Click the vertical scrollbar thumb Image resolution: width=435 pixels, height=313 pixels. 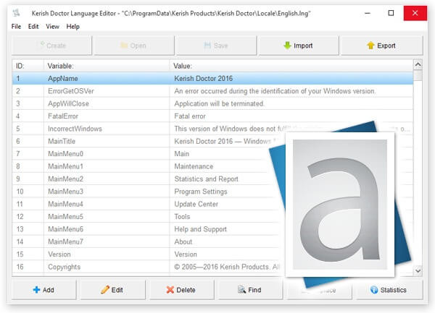pos(418,75)
